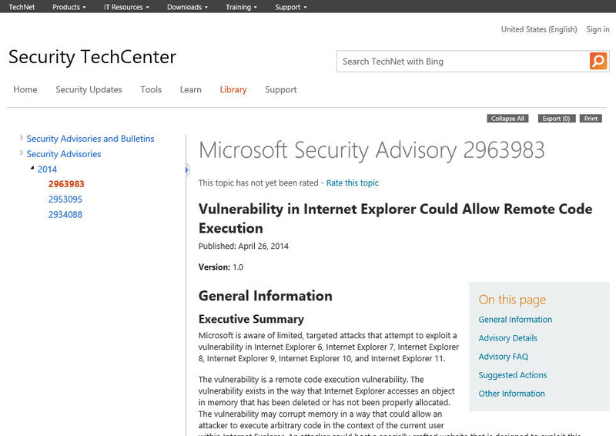This screenshot has height=436, width=616.
Task: Click the Rate this topic link
Action: click(x=353, y=183)
